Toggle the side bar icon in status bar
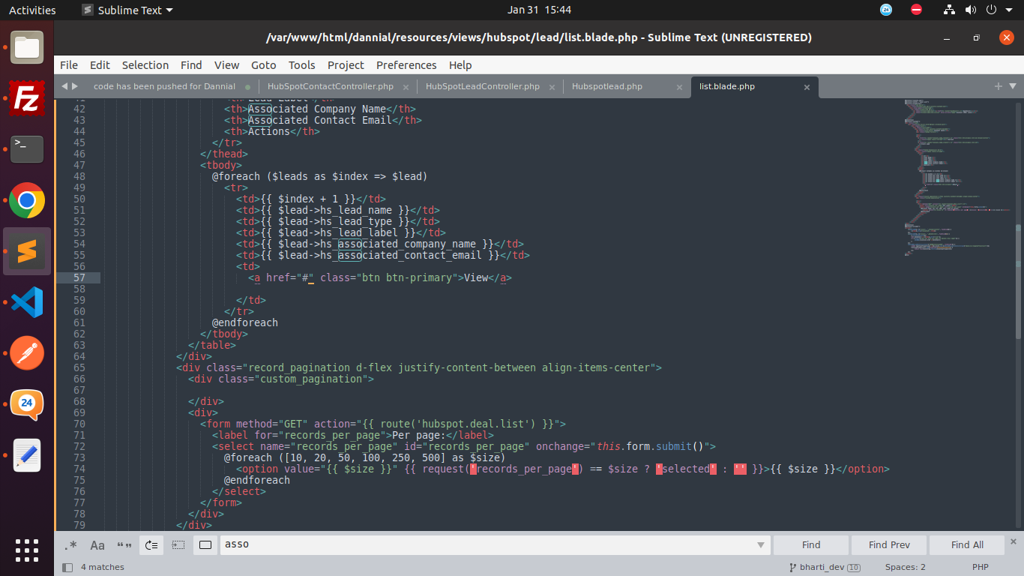 coord(67,567)
